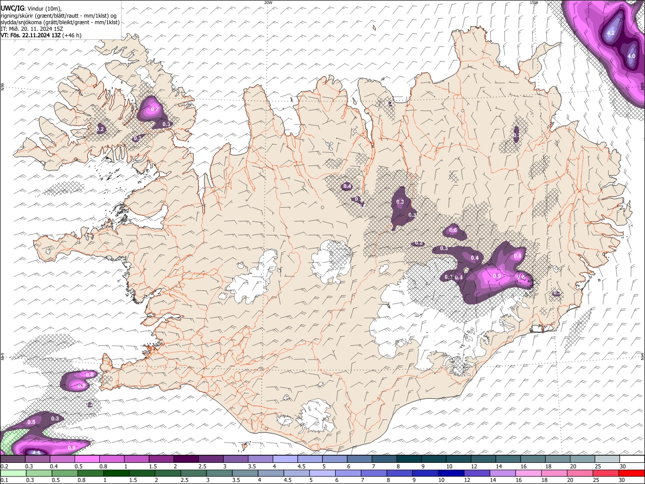
Task: Click the '0.6' precipitation value on map
Action: pyautogui.click(x=453, y=230)
